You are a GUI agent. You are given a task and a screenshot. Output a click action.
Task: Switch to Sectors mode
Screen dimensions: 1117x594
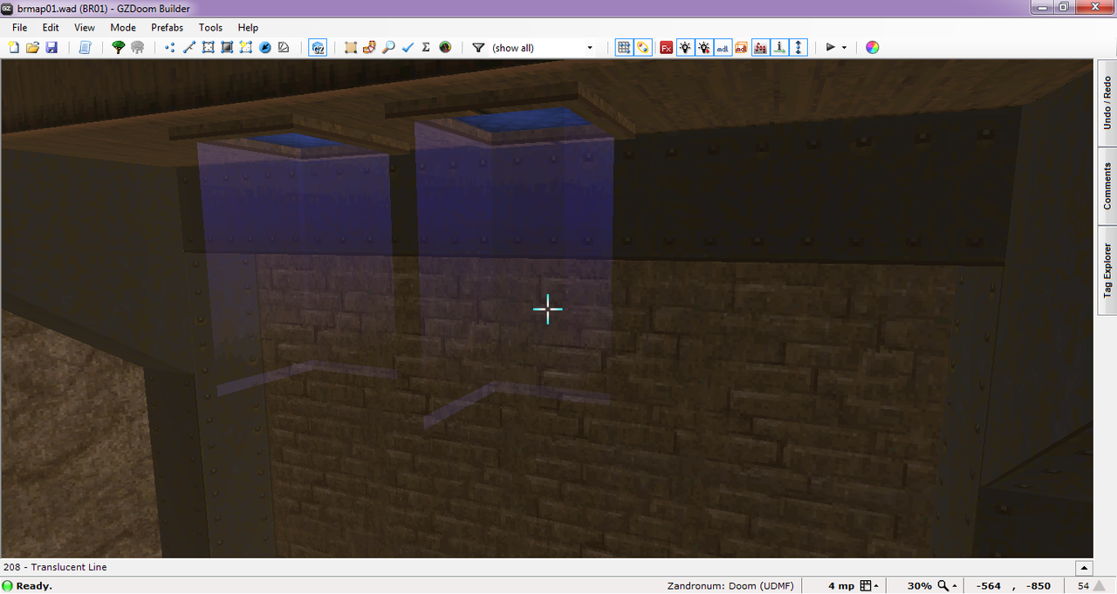click(208, 47)
